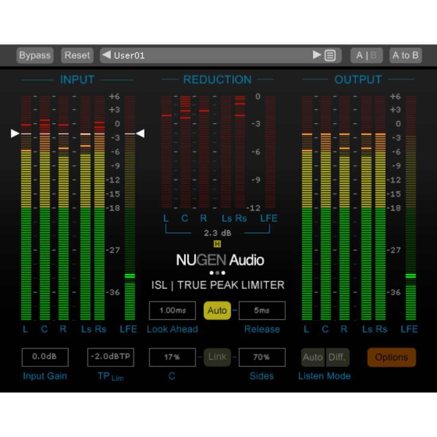Click the REDUCTION section heading
This screenshot has height=437, width=437.
217,80
